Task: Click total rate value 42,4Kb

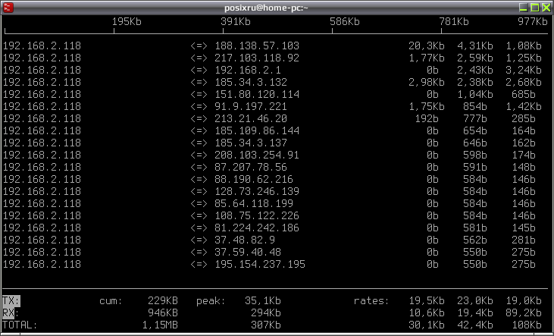Action: point(475,325)
